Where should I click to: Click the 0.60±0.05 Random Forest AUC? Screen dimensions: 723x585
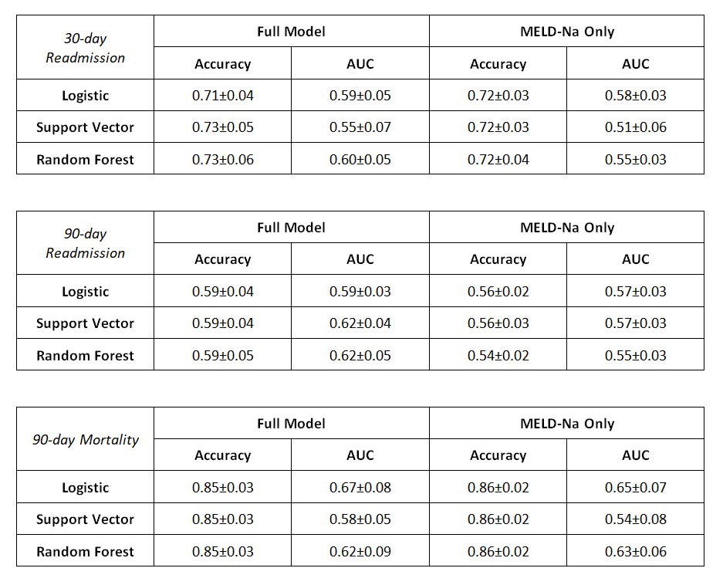pyautogui.click(x=360, y=160)
